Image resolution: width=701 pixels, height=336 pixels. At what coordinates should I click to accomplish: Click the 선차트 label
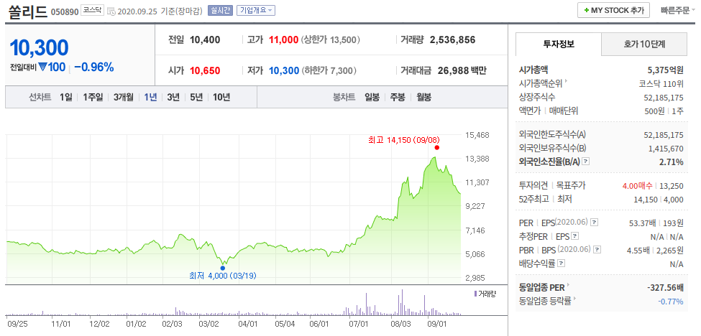pyautogui.click(x=40, y=97)
